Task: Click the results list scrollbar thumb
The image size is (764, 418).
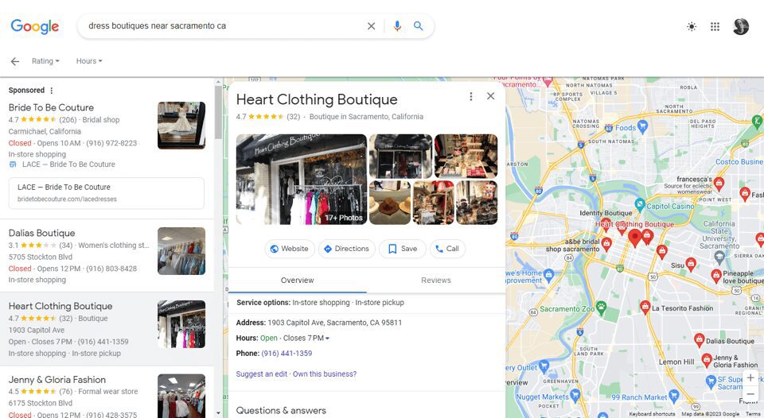Action: 218,112
